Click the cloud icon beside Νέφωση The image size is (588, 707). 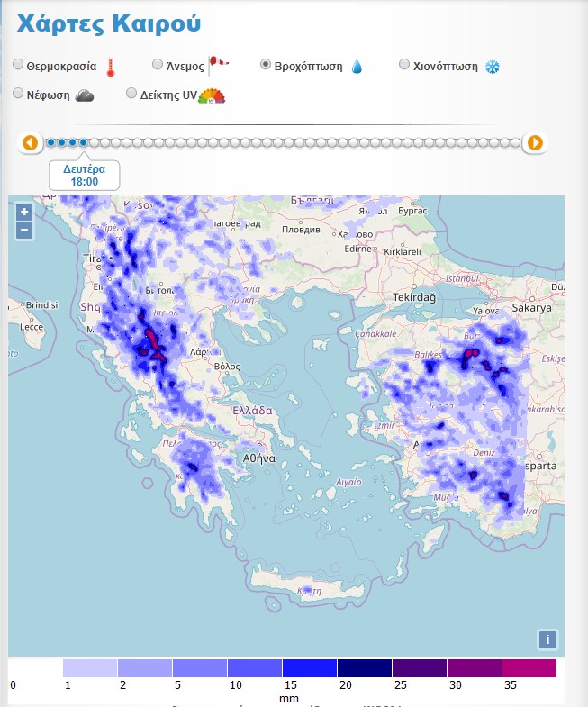tap(85, 95)
